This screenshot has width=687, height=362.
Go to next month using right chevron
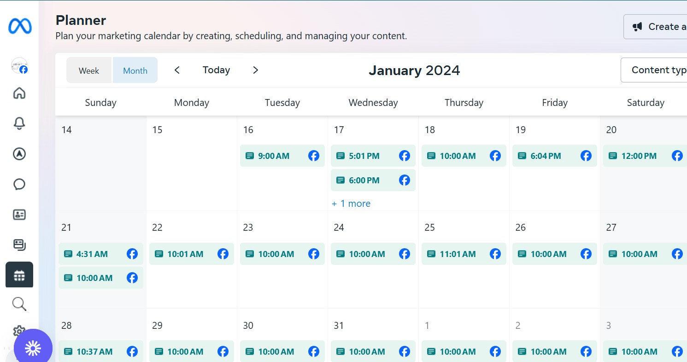pos(256,70)
